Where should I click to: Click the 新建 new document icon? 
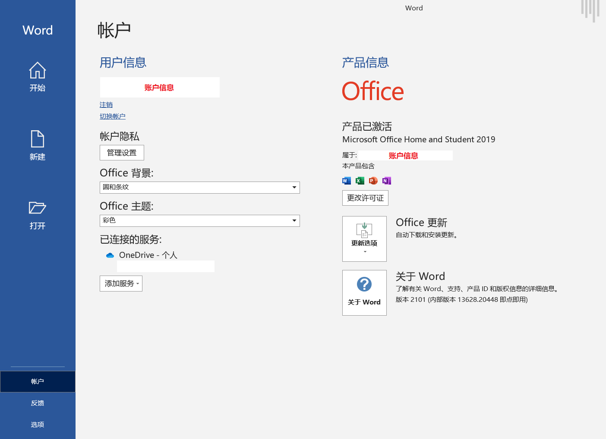(x=38, y=139)
